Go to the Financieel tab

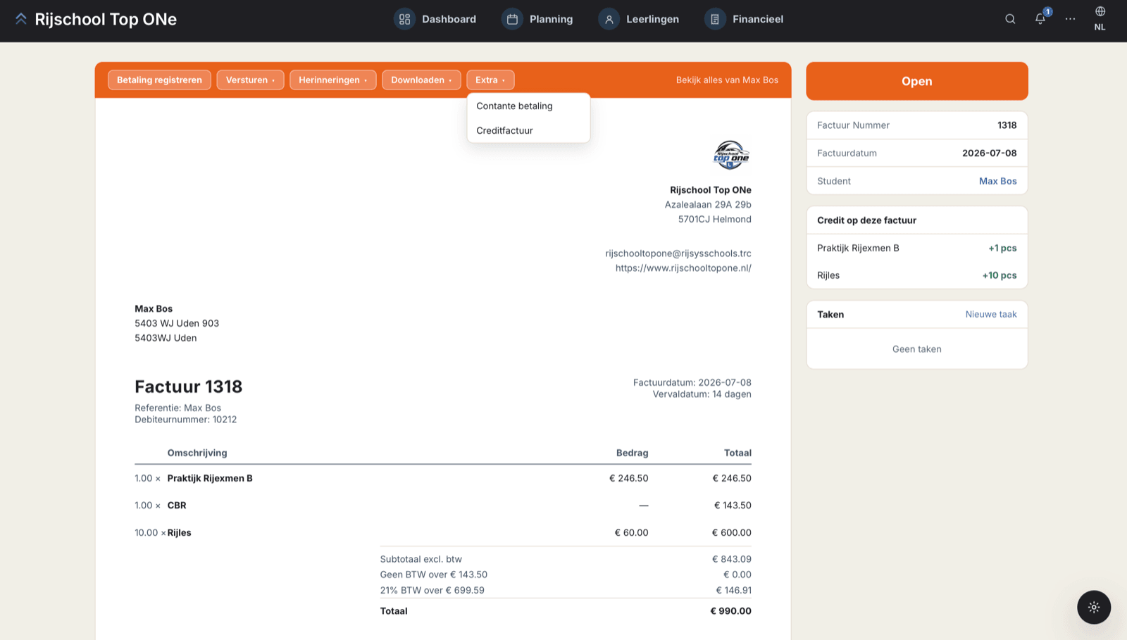(x=744, y=19)
